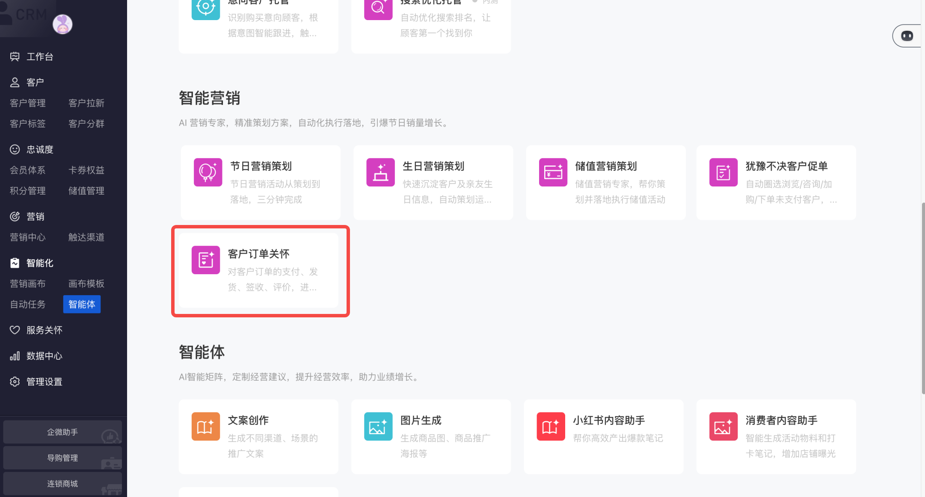Click the 节日营销策划 balloon icon
The width and height of the screenshot is (925, 497).
pyautogui.click(x=208, y=172)
